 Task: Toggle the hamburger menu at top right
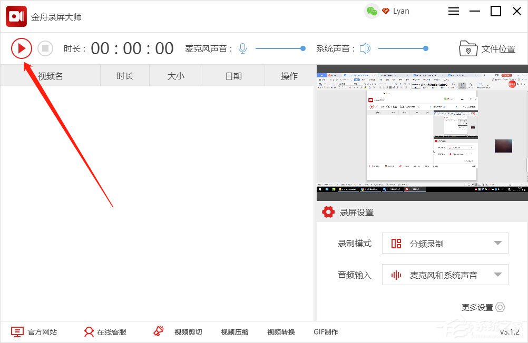pyautogui.click(x=453, y=11)
